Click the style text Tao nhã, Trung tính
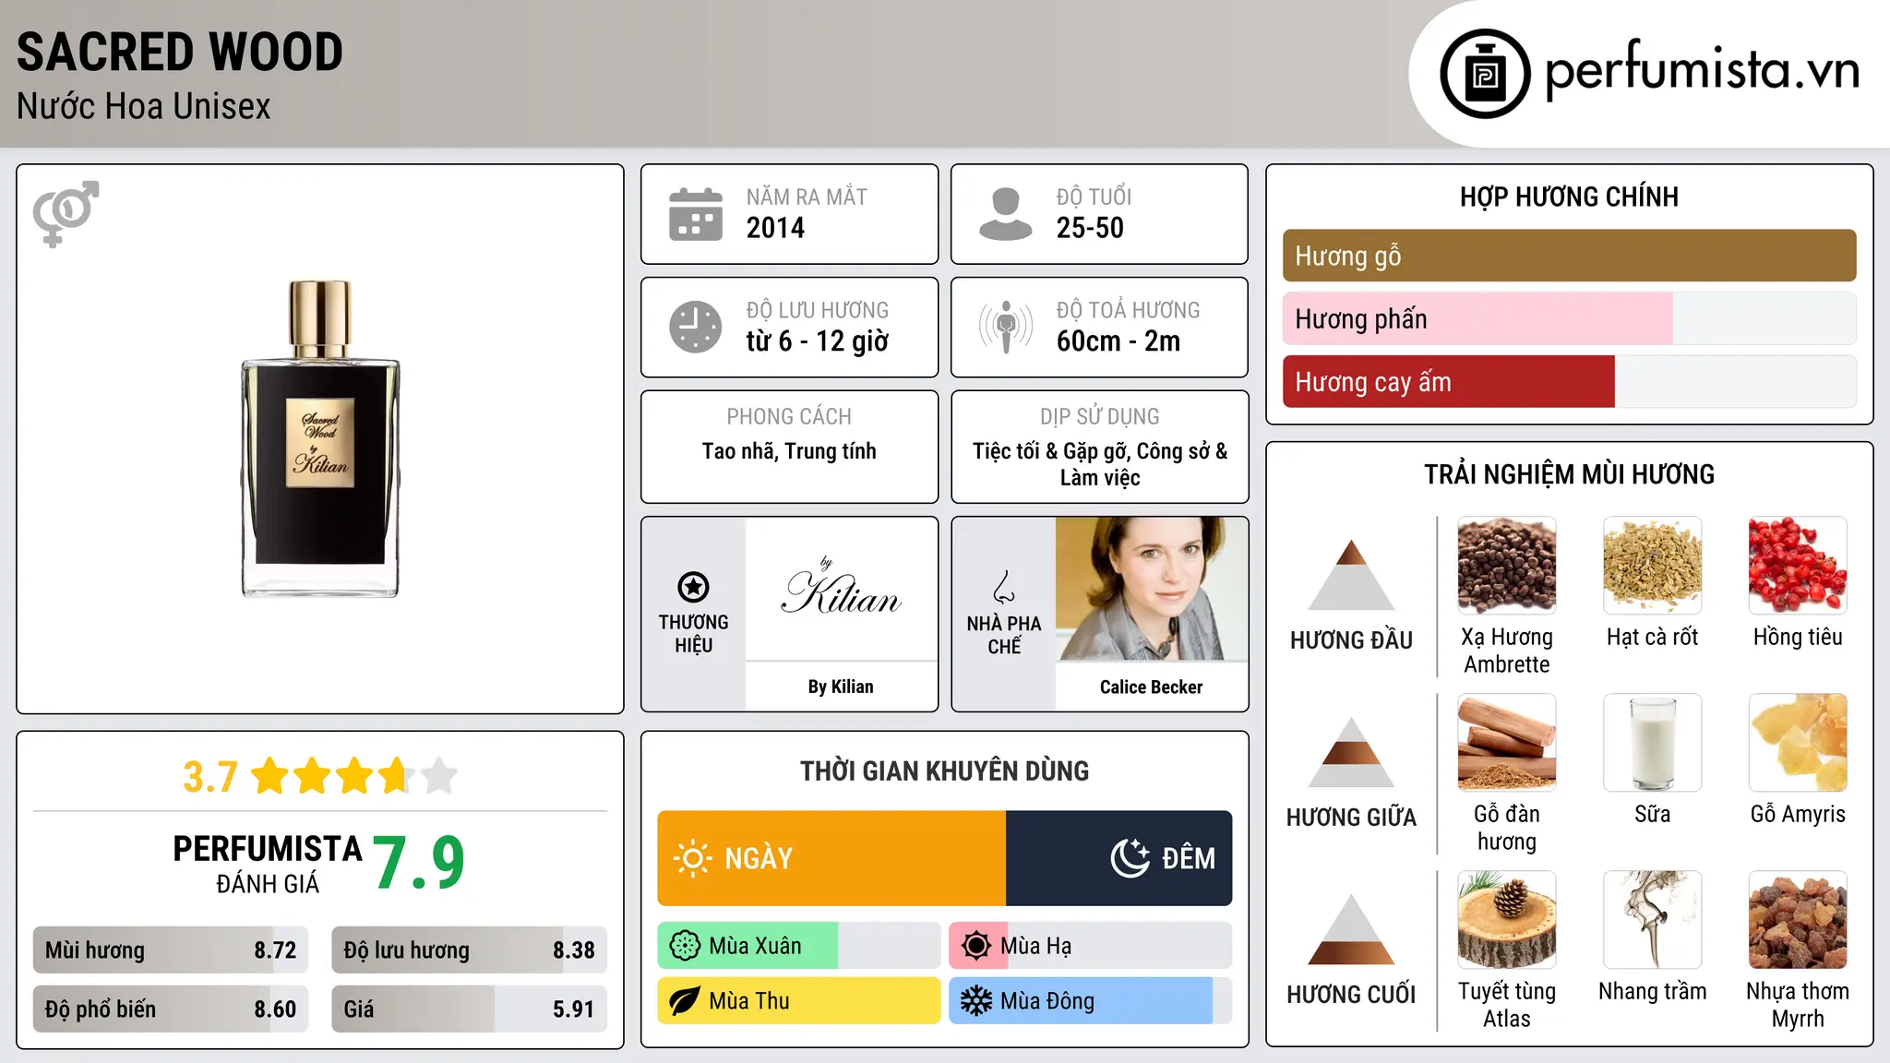1890x1063 pixels. point(789,451)
